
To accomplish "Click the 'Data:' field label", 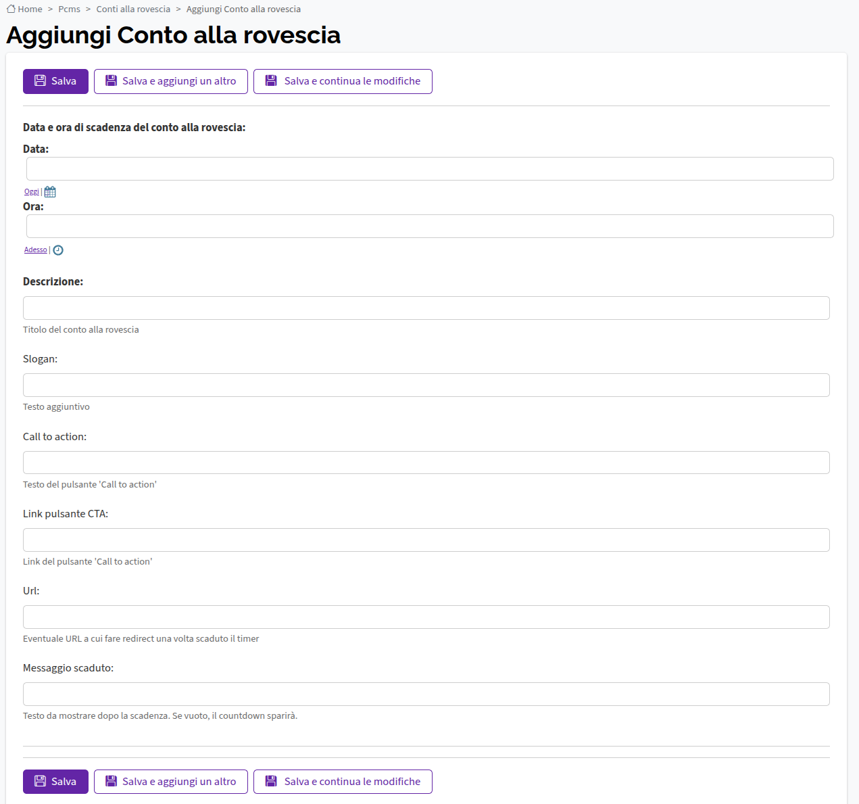I will [x=36, y=149].
